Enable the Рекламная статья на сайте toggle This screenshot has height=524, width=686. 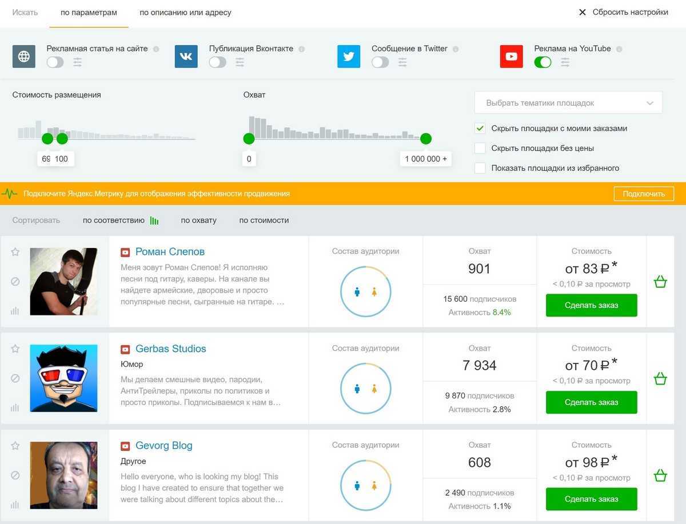pyautogui.click(x=55, y=62)
